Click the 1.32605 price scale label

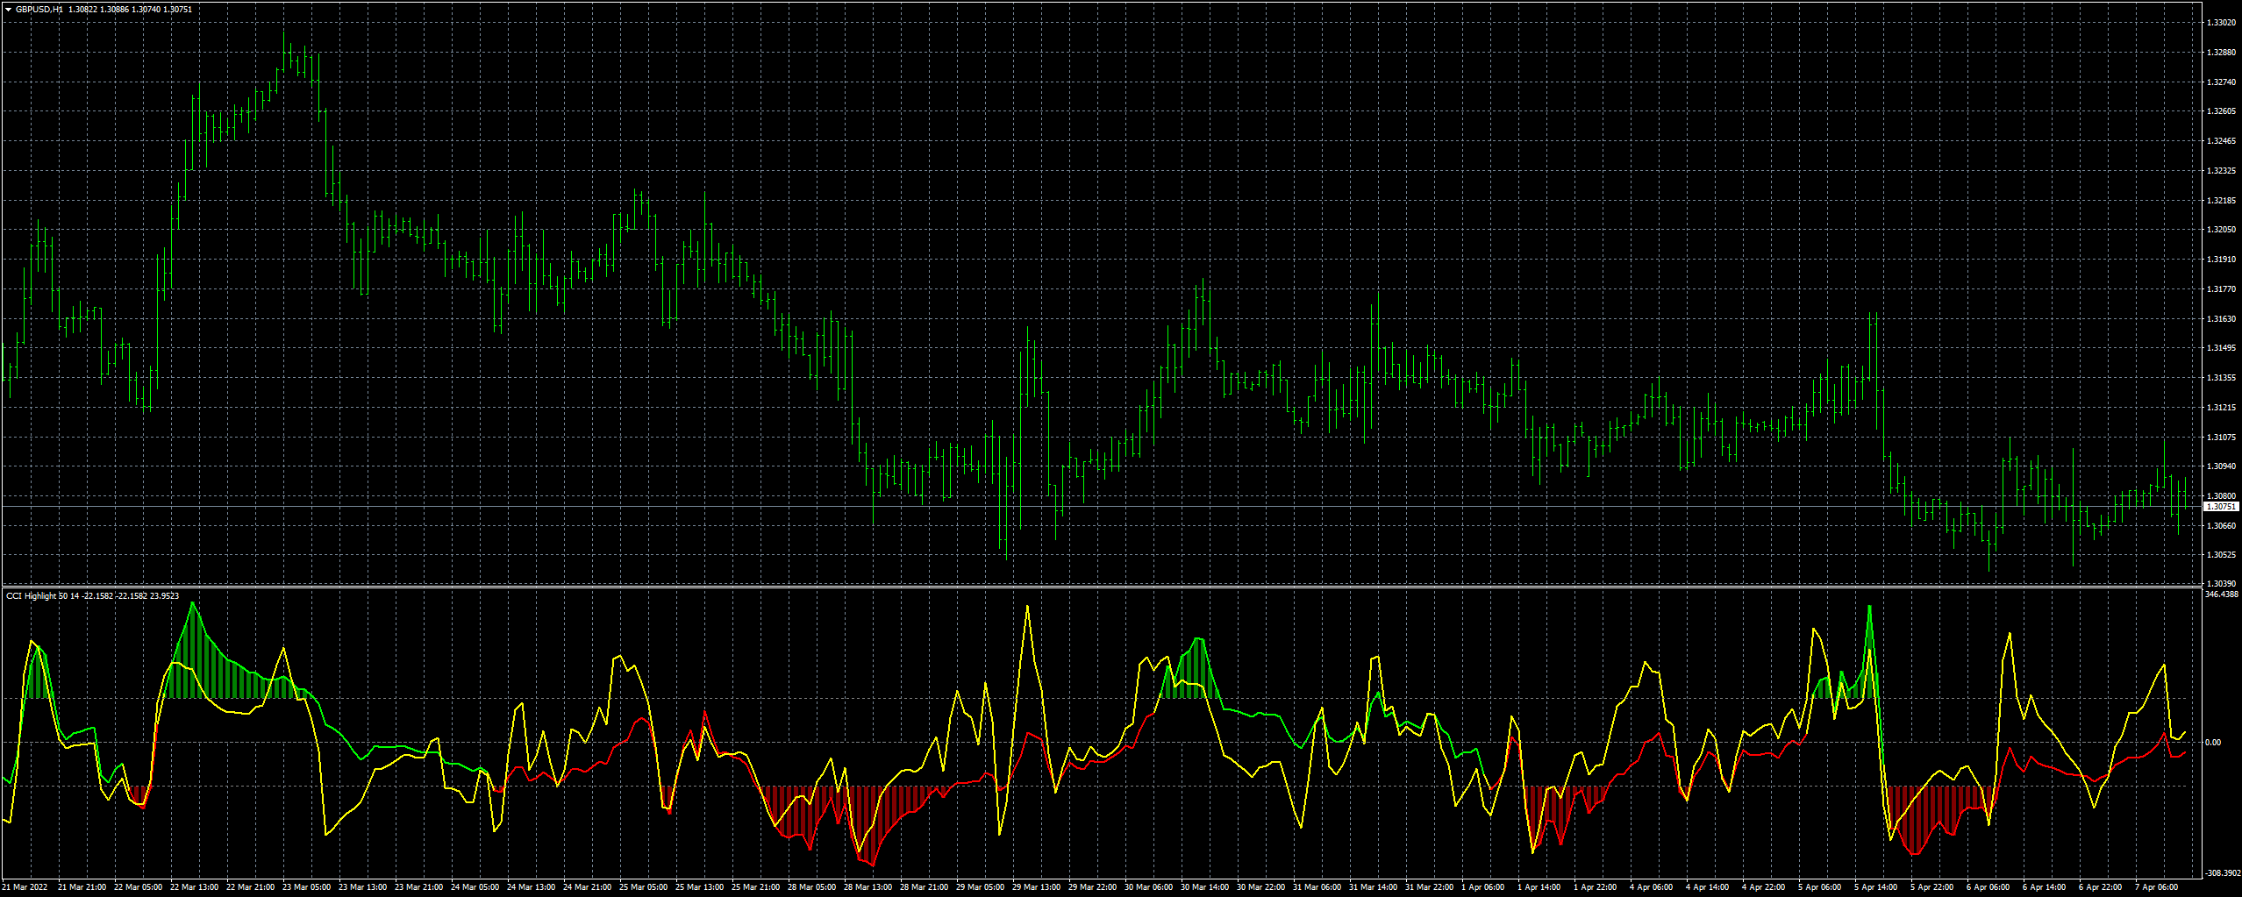coord(2221,111)
